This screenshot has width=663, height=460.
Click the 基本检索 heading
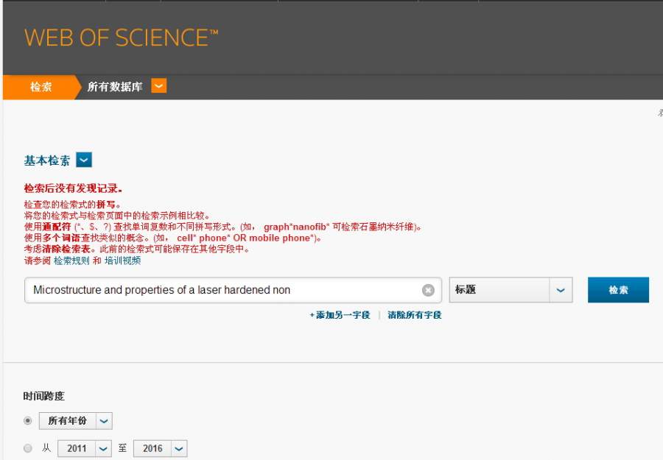(47, 160)
